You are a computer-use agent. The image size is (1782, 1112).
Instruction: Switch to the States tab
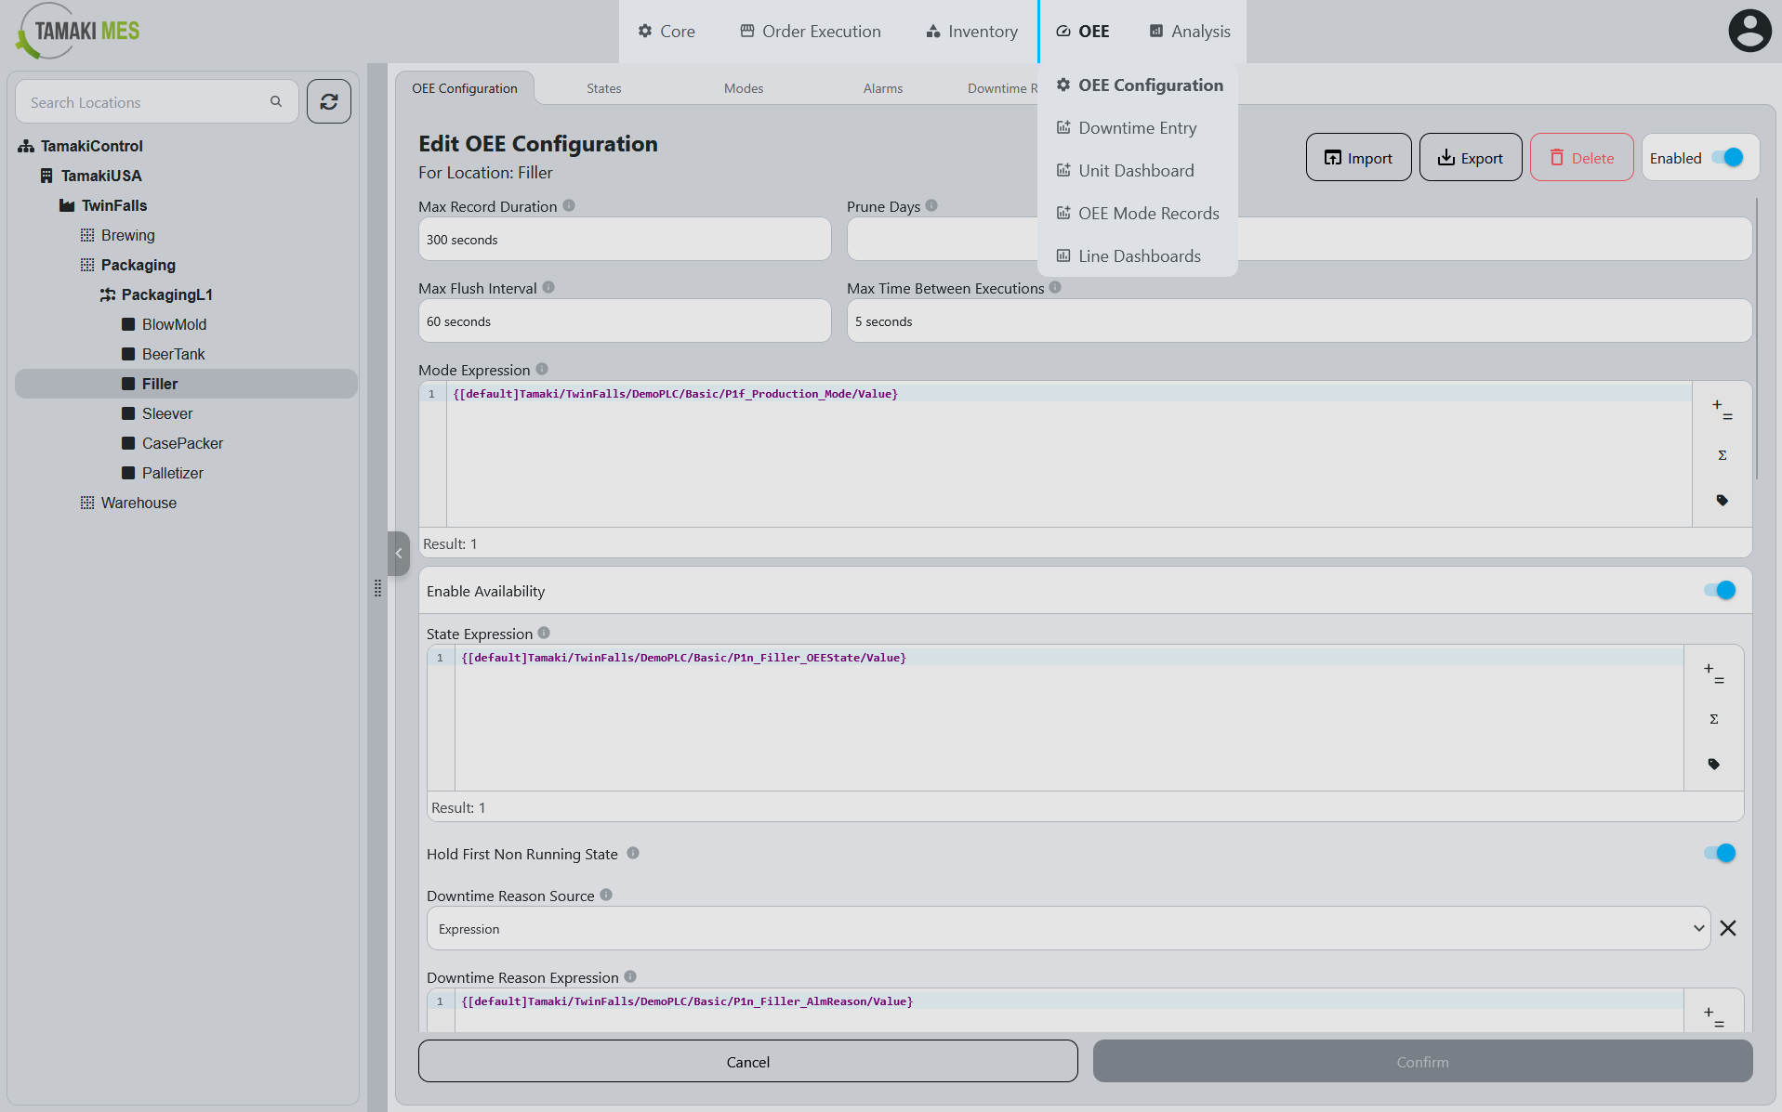pos(604,88)
